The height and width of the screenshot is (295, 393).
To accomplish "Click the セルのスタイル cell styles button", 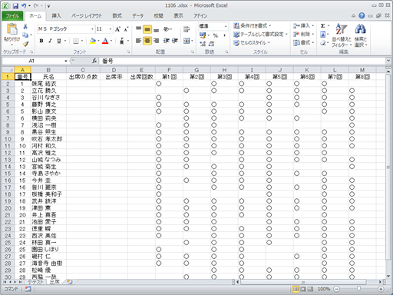I will pos(252,43).
